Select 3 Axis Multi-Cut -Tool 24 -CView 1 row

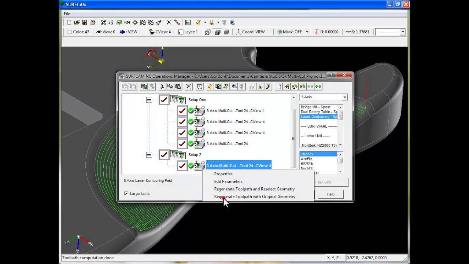[235, 111]
